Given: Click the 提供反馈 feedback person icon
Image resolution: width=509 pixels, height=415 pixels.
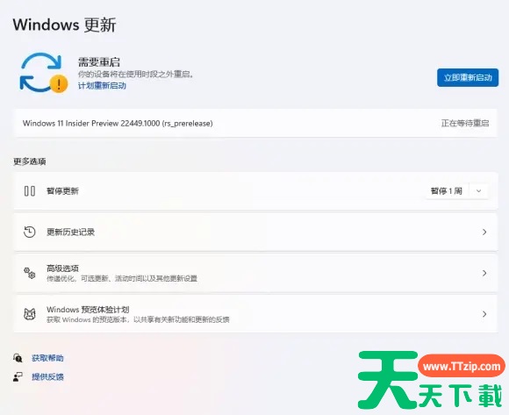Looking at the screenshot, I should pyautogui.click(x=18, y=376).
